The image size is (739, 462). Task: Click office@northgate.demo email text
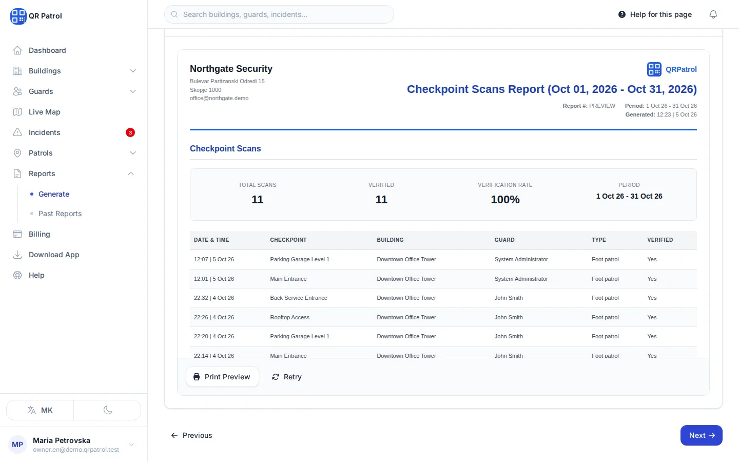[219, 98]
